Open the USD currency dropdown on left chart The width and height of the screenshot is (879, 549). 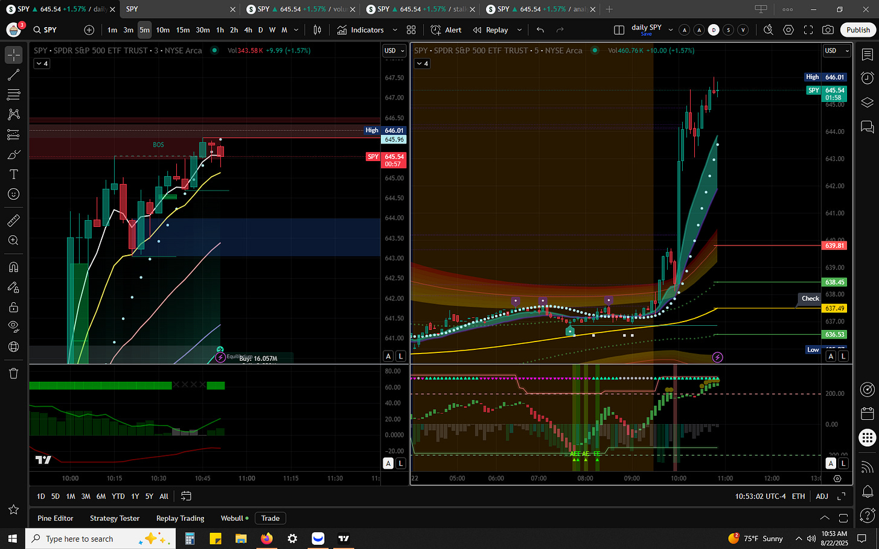click(395, 51)
